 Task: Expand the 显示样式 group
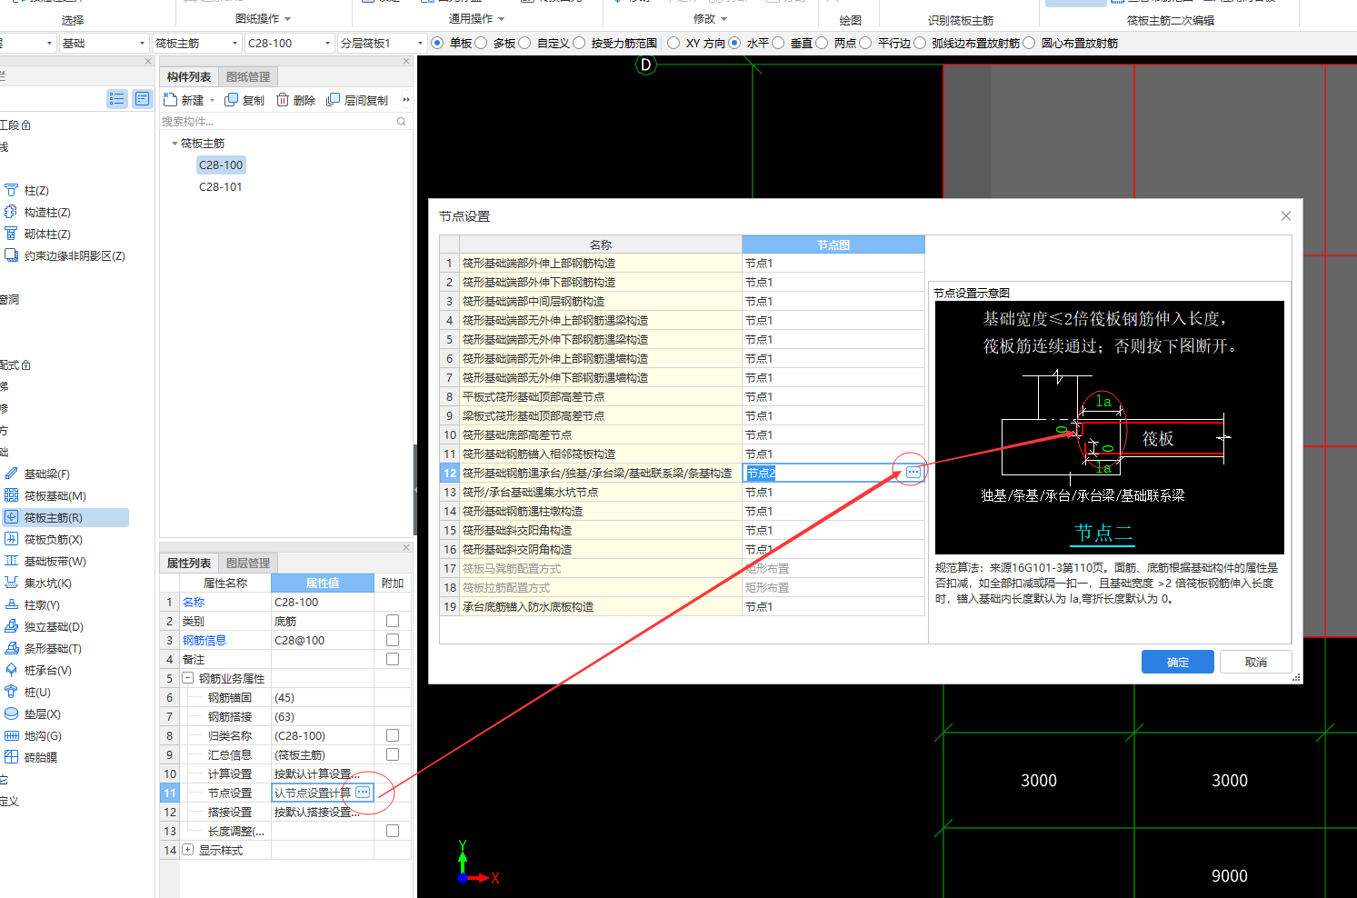tap(188, 850)
